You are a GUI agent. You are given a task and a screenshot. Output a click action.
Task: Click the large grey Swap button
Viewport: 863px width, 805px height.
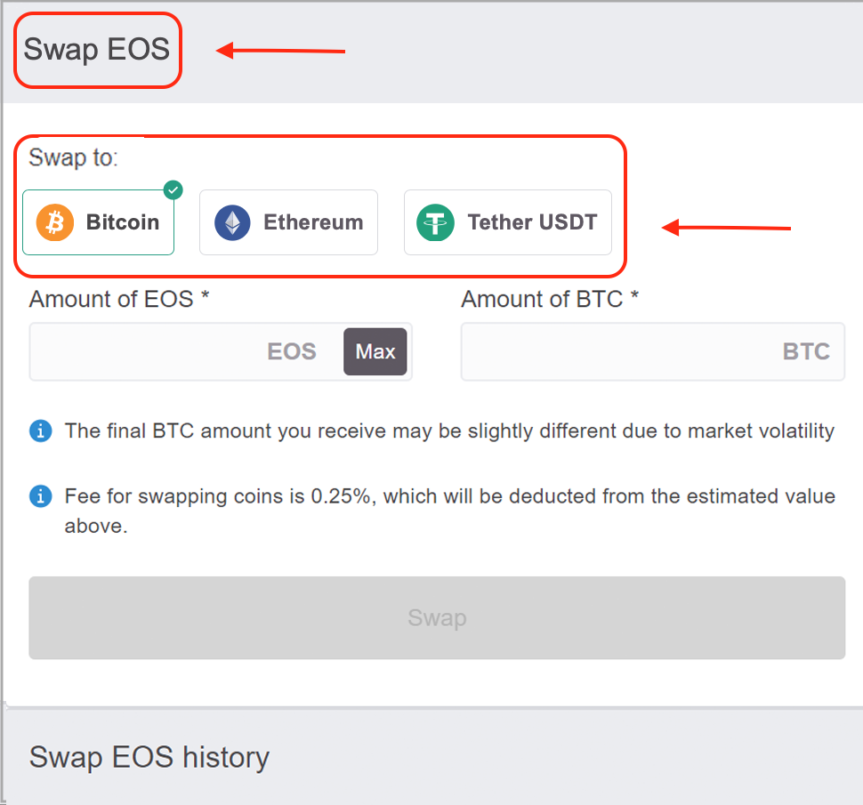click(437, 617)
